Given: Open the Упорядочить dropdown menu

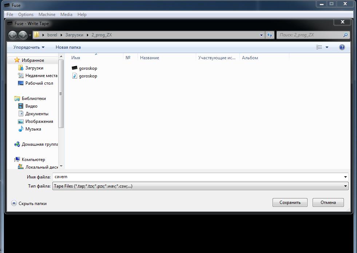Looking at the screenshot, I should 29,47.
